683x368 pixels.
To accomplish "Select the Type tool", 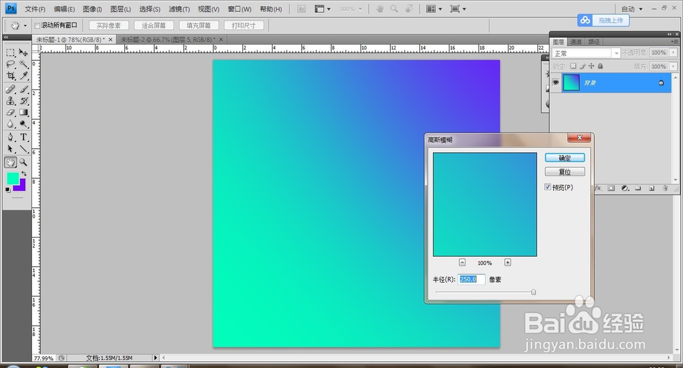I will [x=23, y=137].
